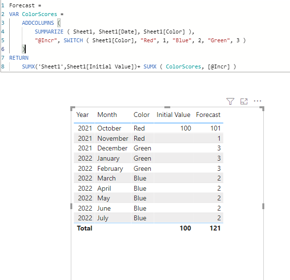Viewport: 290px width, 280px height.
Task: Click the top-right resize handle of table visual
Action: [262, 108]
